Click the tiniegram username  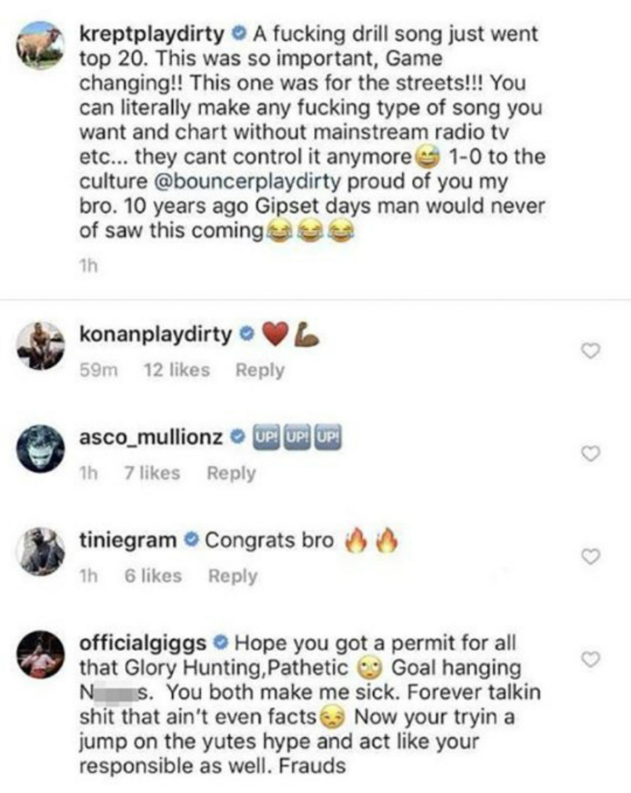click(x=128, y=540)
